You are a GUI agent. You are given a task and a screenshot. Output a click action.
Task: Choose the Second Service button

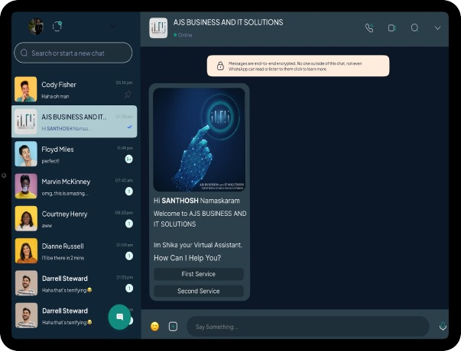pyautogui.click(x=199, y=291)
